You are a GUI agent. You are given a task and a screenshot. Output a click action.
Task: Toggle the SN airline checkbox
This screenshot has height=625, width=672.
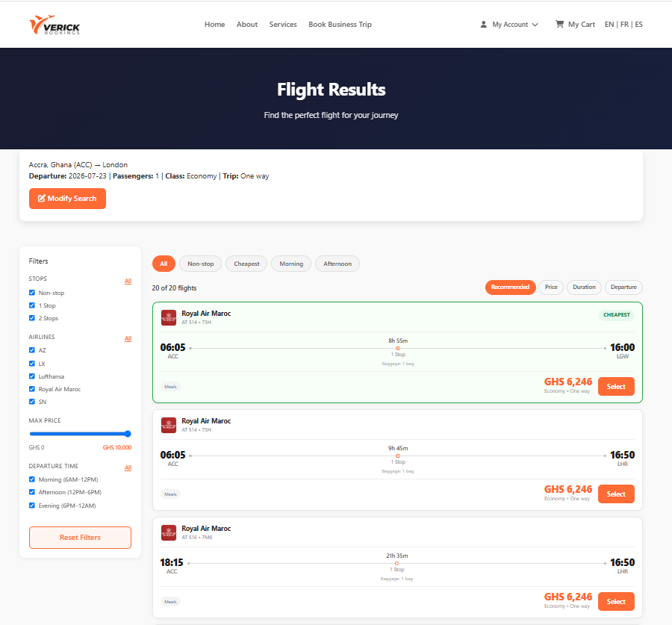pos(31,401)
